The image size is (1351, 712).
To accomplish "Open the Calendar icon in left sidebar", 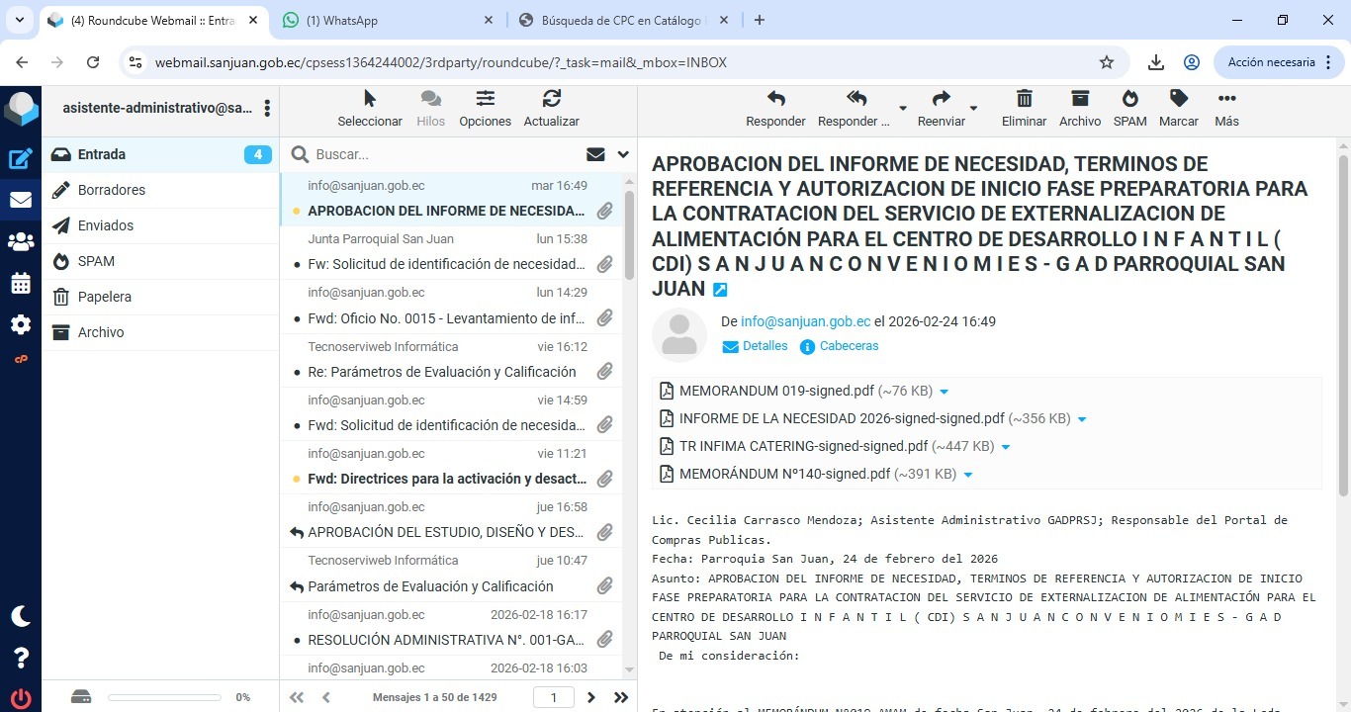I will click(x=21, y=284).
